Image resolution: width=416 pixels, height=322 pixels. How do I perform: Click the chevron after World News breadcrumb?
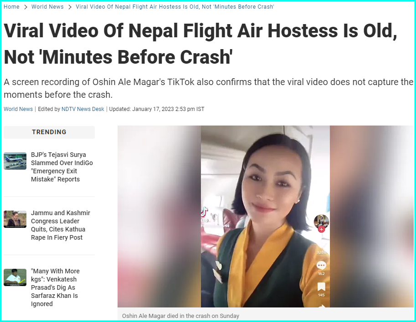click(x=70, y=7)
